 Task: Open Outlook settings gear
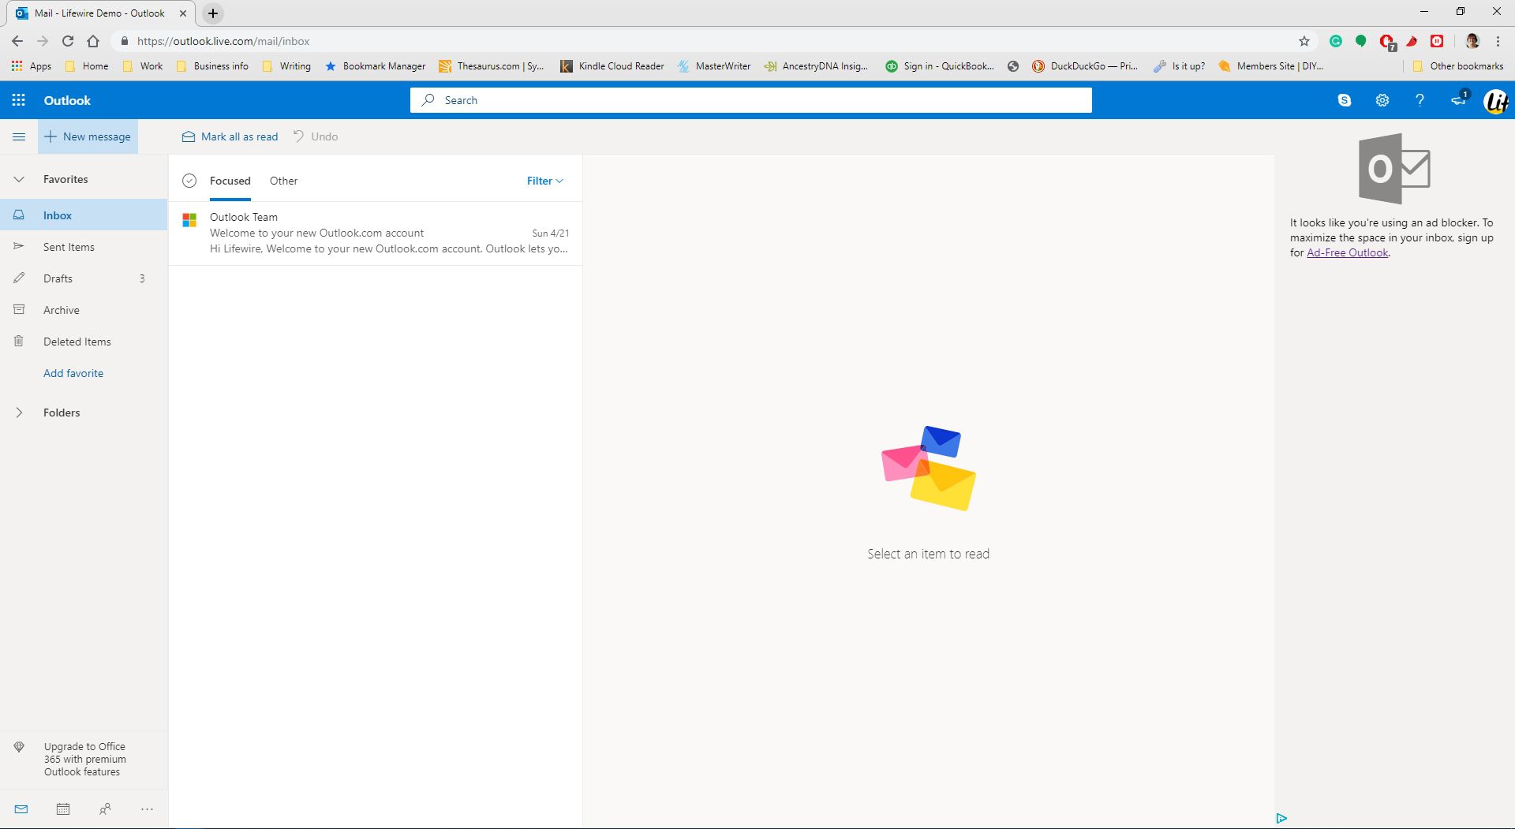coord(1382,100)
